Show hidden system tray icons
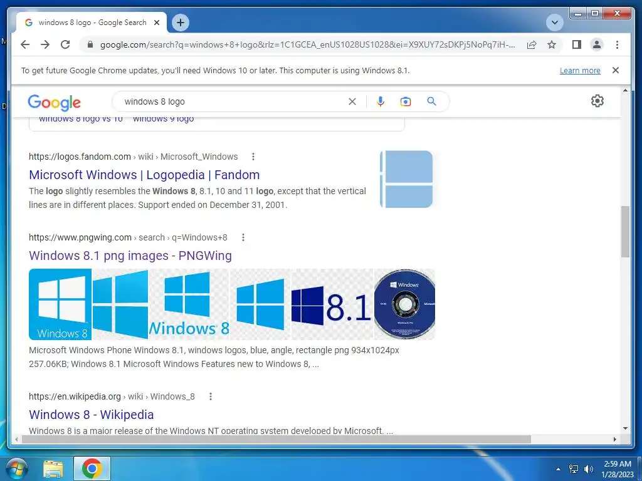This screenshot has width=642, height=481. point(558,469)
